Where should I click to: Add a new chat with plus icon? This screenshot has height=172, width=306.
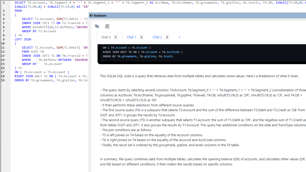click(x=179, y=37)
